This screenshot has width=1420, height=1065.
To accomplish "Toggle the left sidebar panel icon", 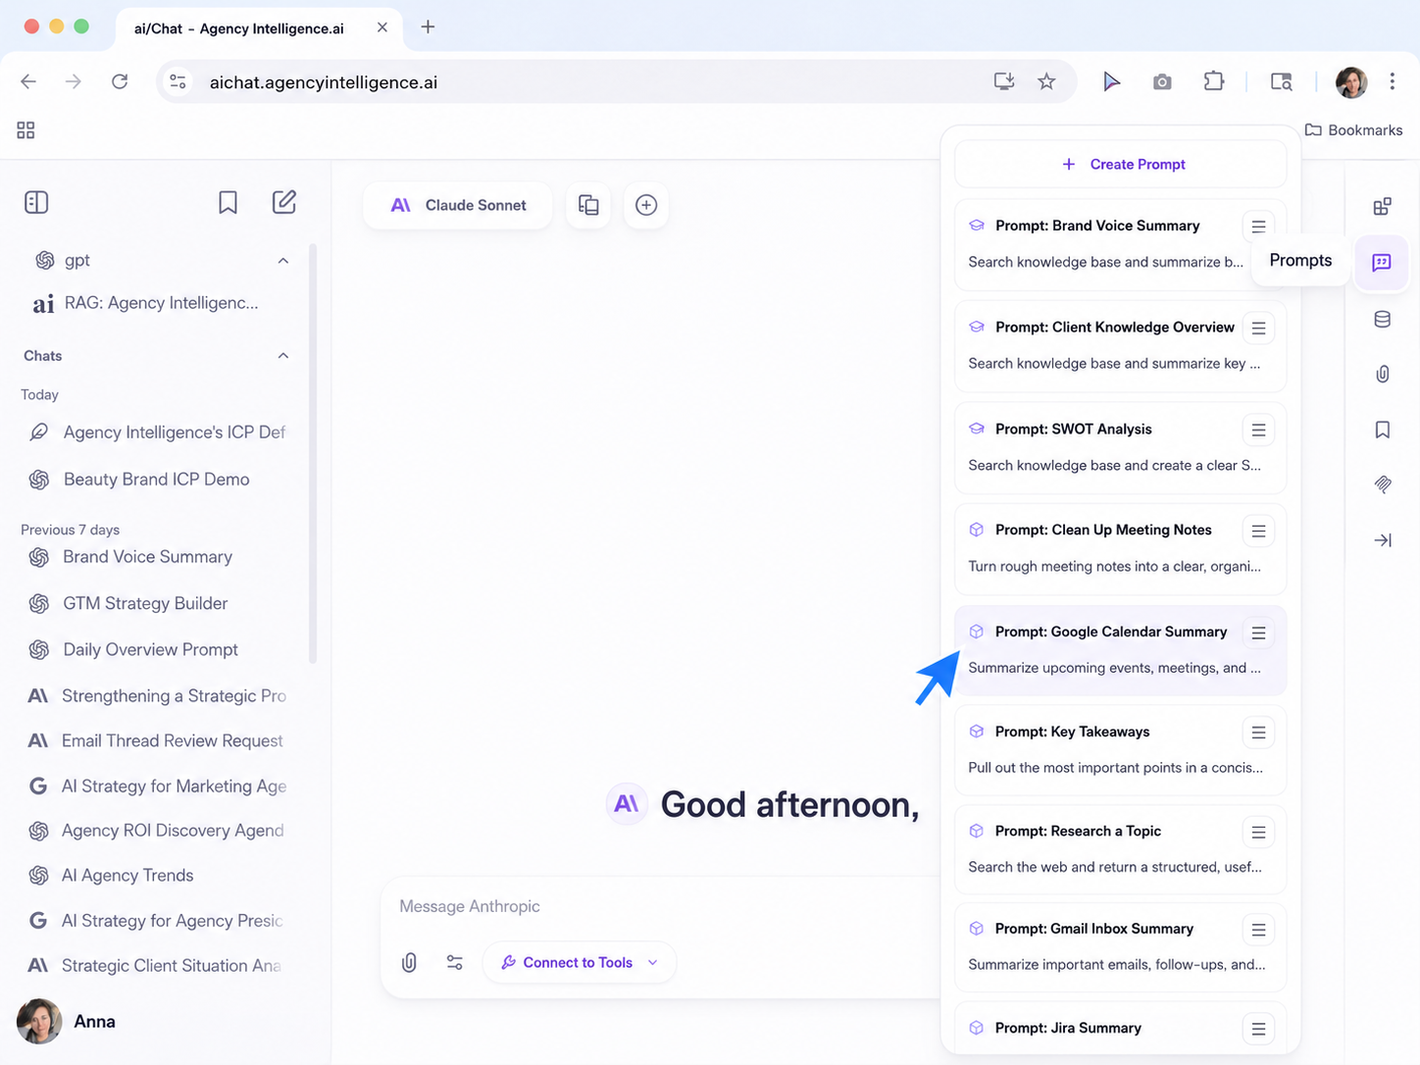I will [x=36, y=202].
